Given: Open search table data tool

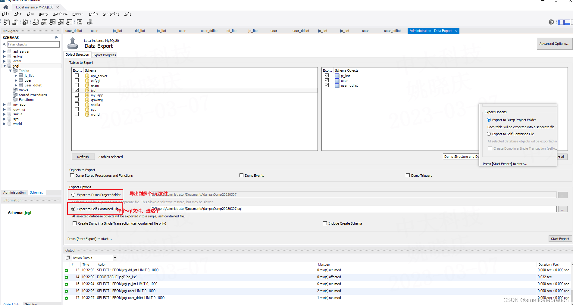Looking at the screenshot, I should pyautogui.click(x=79, y=22).
